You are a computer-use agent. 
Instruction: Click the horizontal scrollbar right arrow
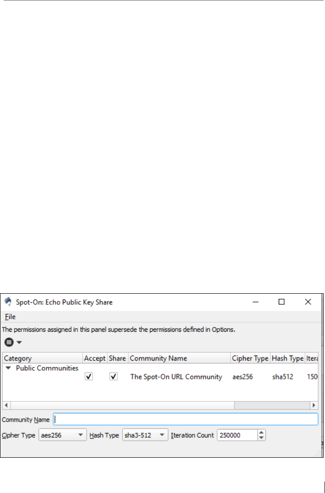(314, 405)
